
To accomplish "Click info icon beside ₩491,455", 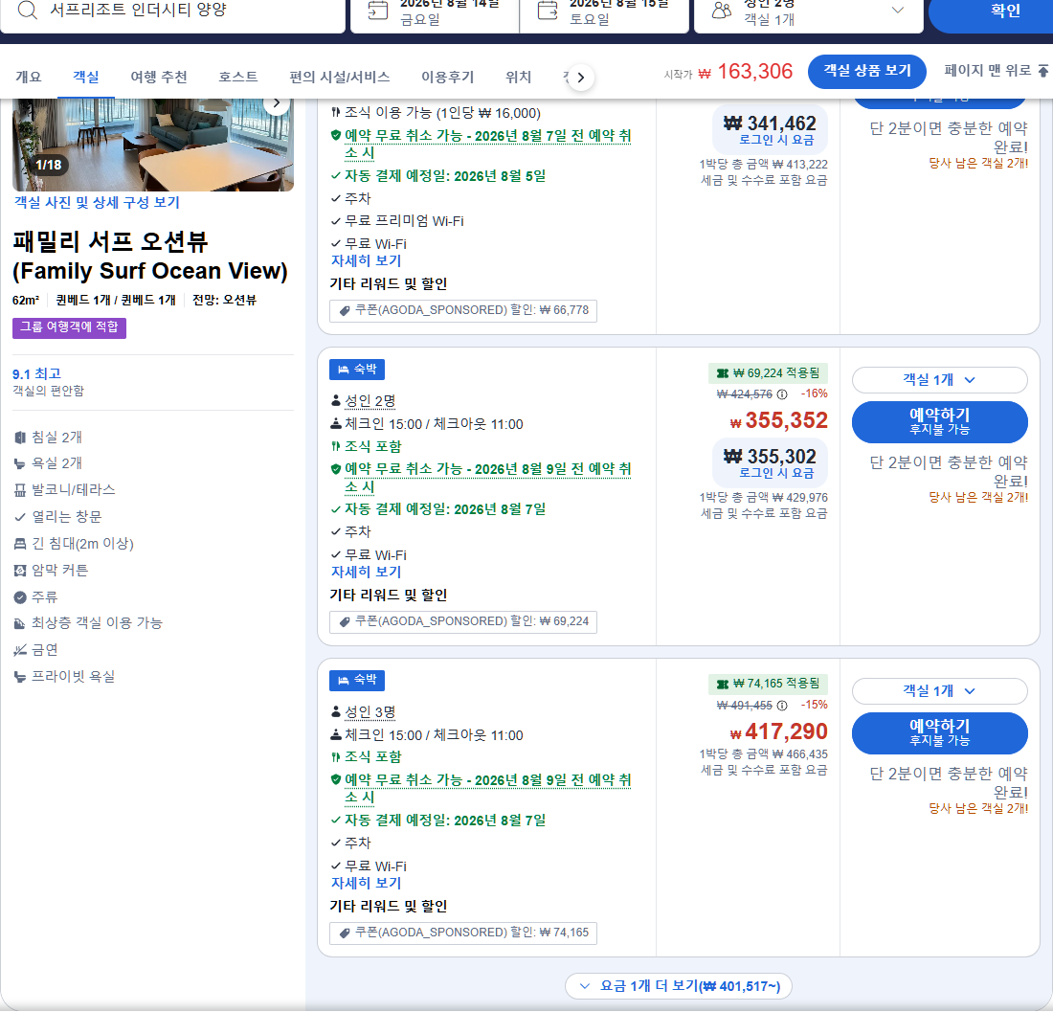I will coord(782,706).
